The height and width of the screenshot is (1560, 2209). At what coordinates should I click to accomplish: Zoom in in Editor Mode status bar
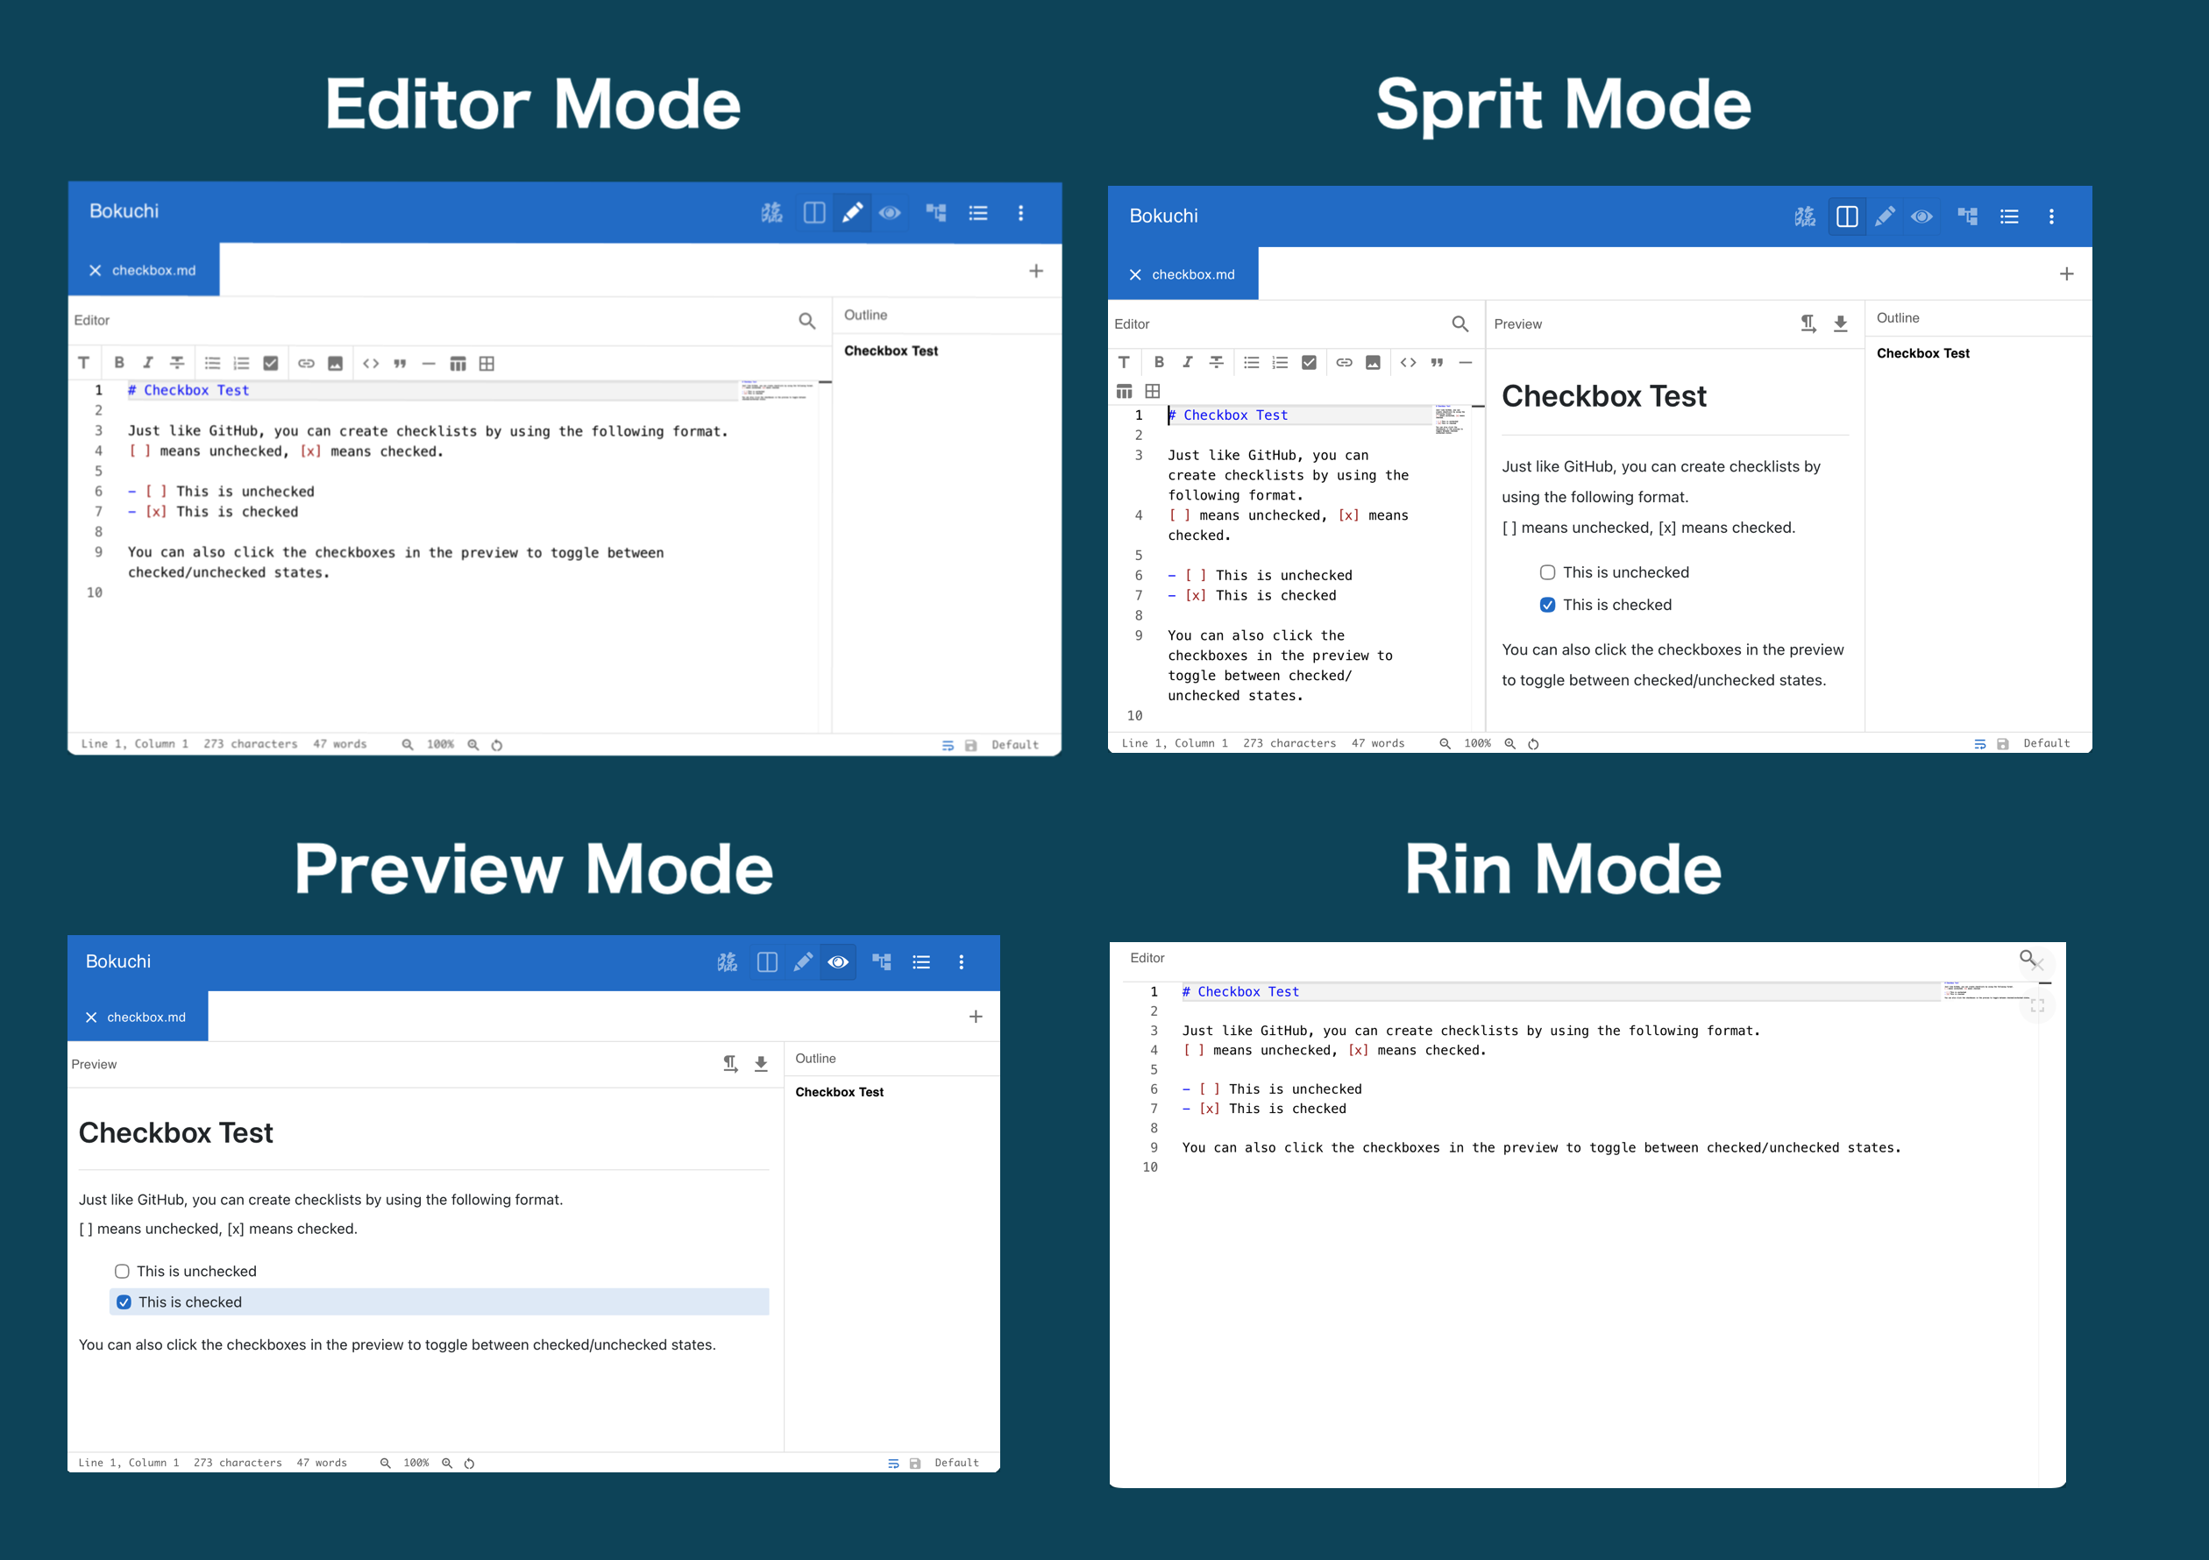click(x=473, y=744)
